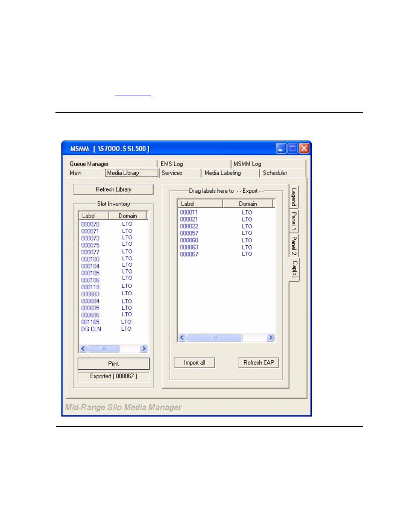Maximize the MSMM window
Image resolution: width=407 pixels, height=527 pixels.
click(292, 148)
